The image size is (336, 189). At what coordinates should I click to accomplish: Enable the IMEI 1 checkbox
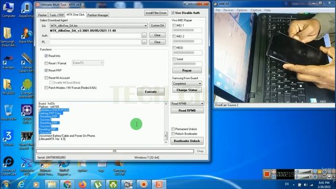click(174, 25)
